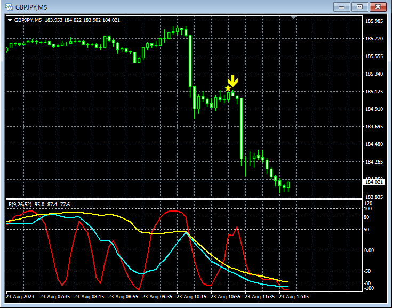This screenshot has width=393, height=308.
Task: Select the large bearish candle after 10:55
Action: click(242, 128)
